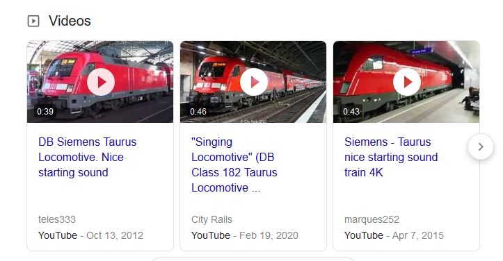Click the YouTube source dated Apr 7, 2015
This screenshot has height=261, width=503.
coord(364,235)
